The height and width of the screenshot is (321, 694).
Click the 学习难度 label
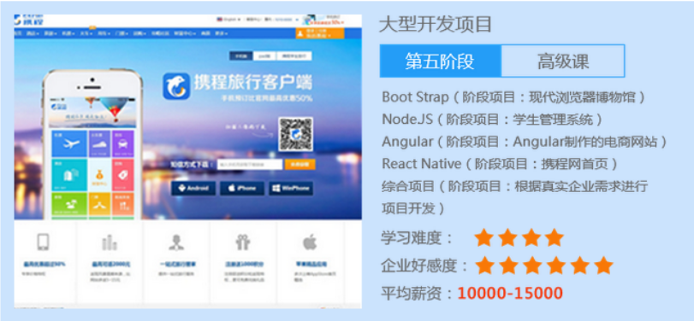(x=418, y=238)
